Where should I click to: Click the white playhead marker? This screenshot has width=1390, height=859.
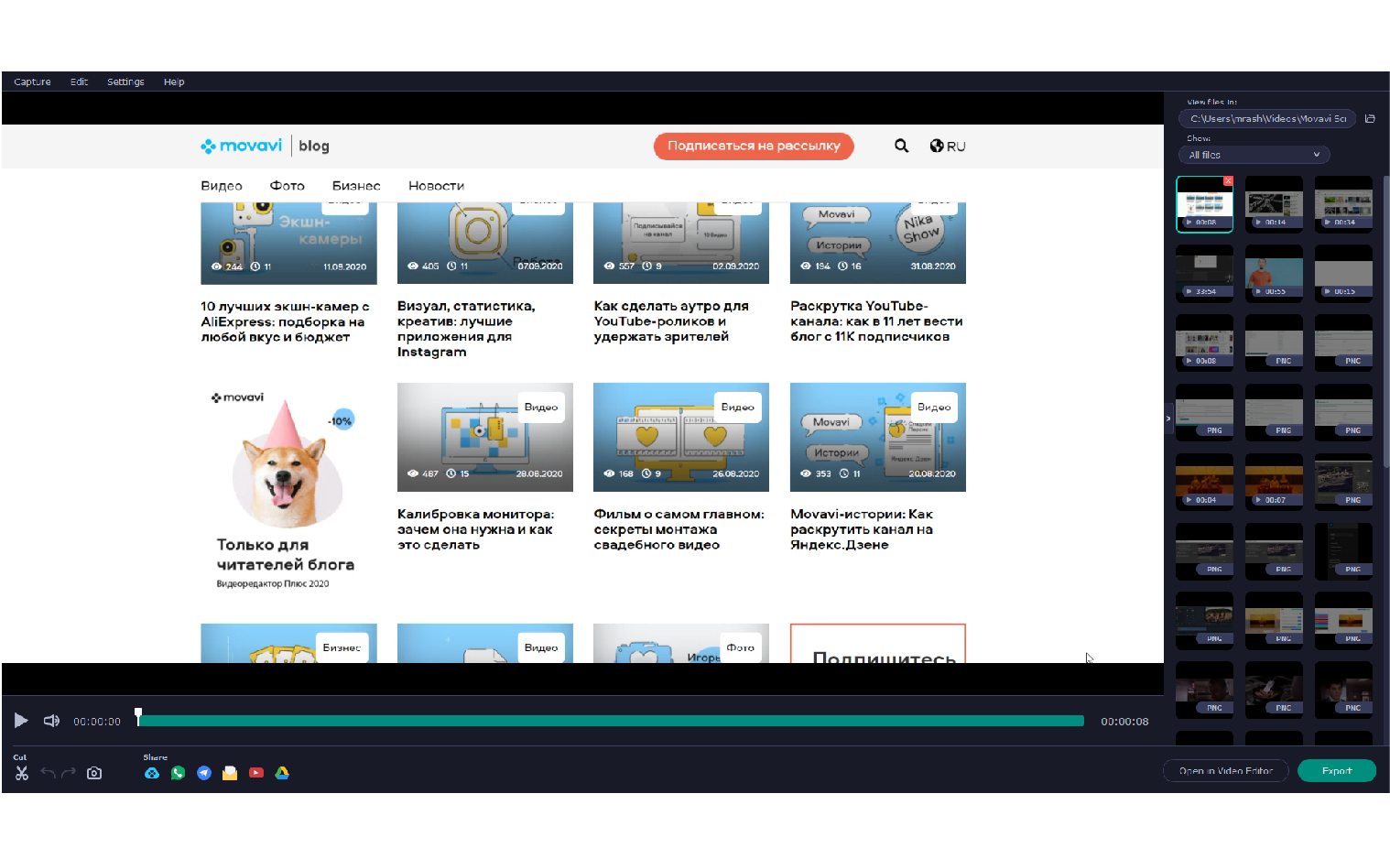point(138,716)
